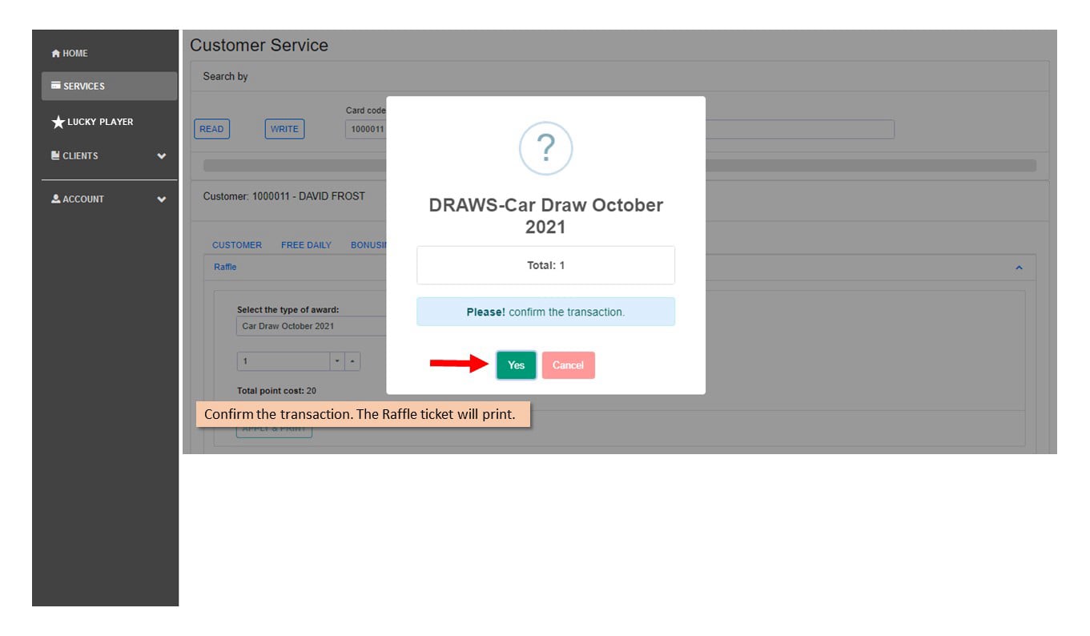Screen dimensions: 1090x636
Task: Confirm the transaction with Yes
Action: pyautogui.click(x=517, y=365)
